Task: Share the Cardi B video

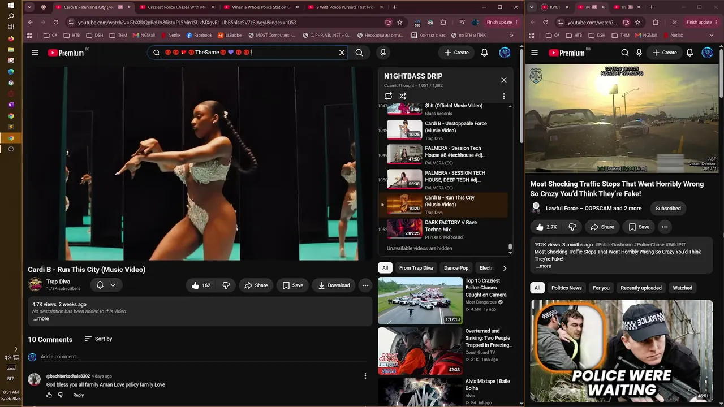Action: point(256,285)
